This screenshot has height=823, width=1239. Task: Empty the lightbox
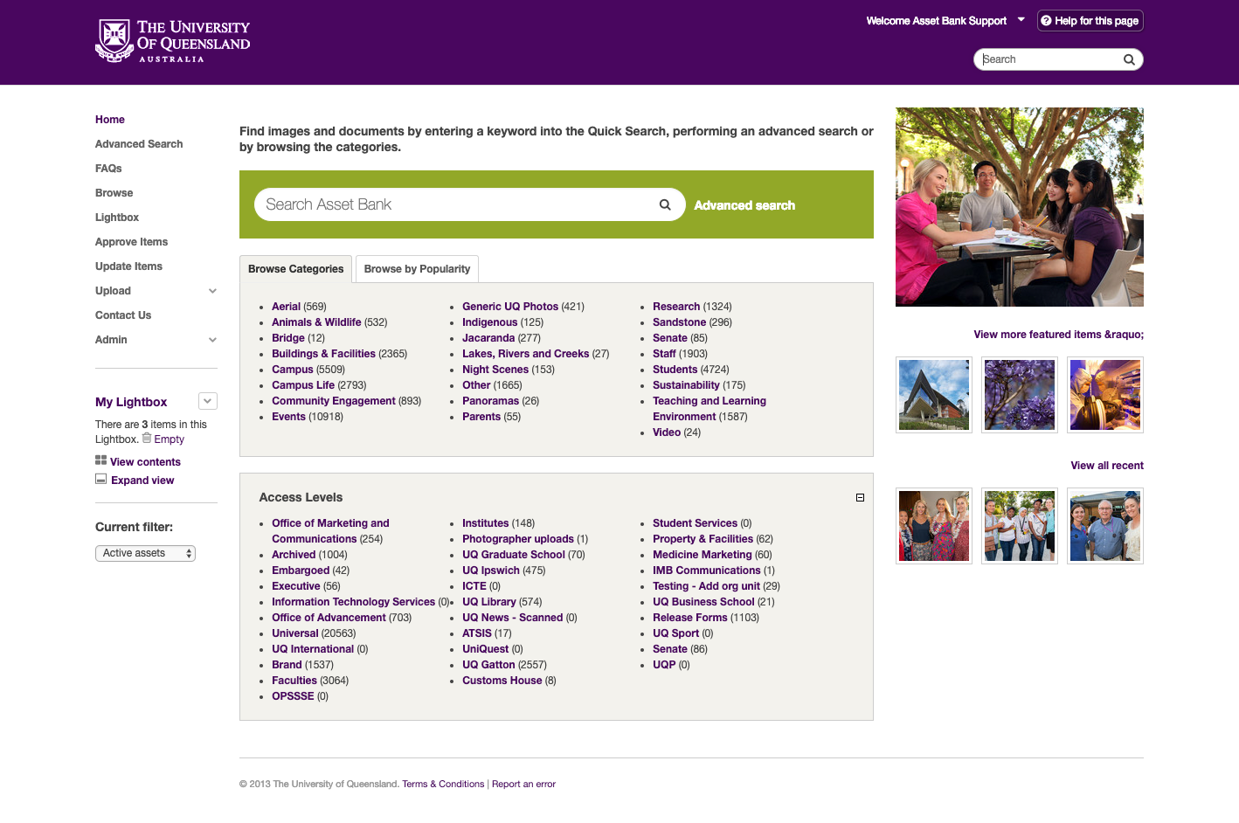tap(169, 439)
